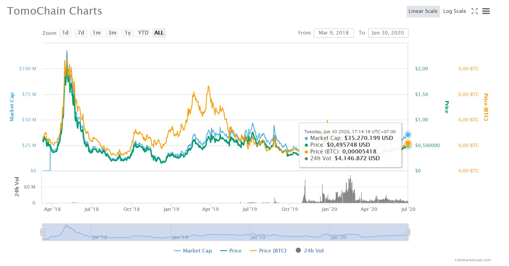Click the tooltip 24h Vol value $4.146.872 USD
The image size is (509, 266).
[x=357, y=158]
